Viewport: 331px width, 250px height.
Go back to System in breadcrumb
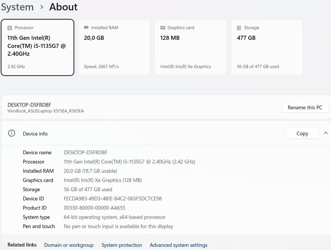17,7
